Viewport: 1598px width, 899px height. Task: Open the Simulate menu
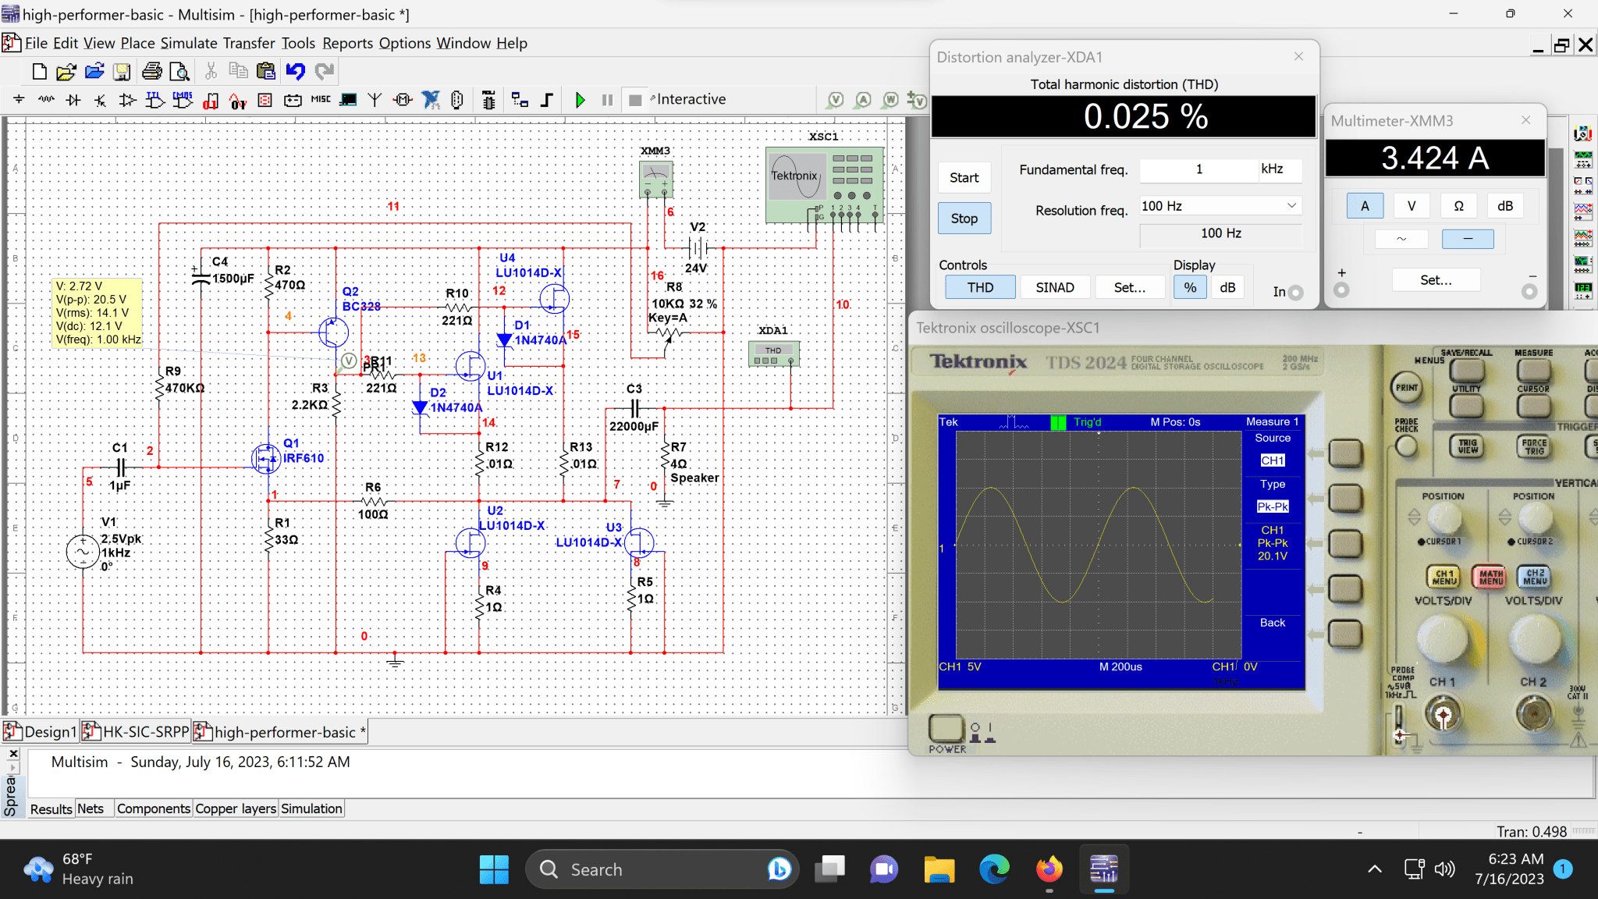pos(189,44)
